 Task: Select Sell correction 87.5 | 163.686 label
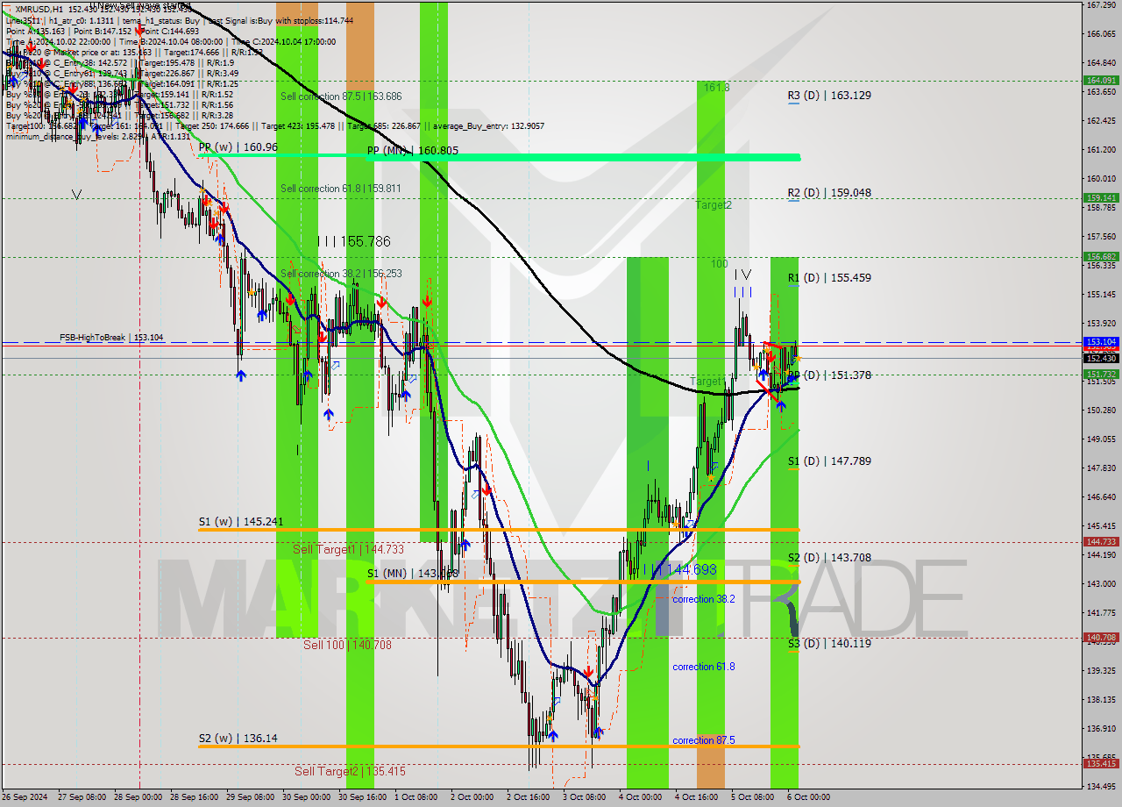coord(341,96)
